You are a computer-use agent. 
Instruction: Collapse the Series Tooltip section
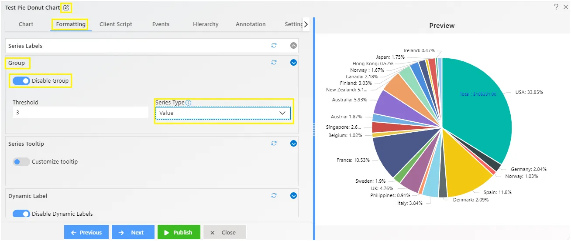[293, 144]
